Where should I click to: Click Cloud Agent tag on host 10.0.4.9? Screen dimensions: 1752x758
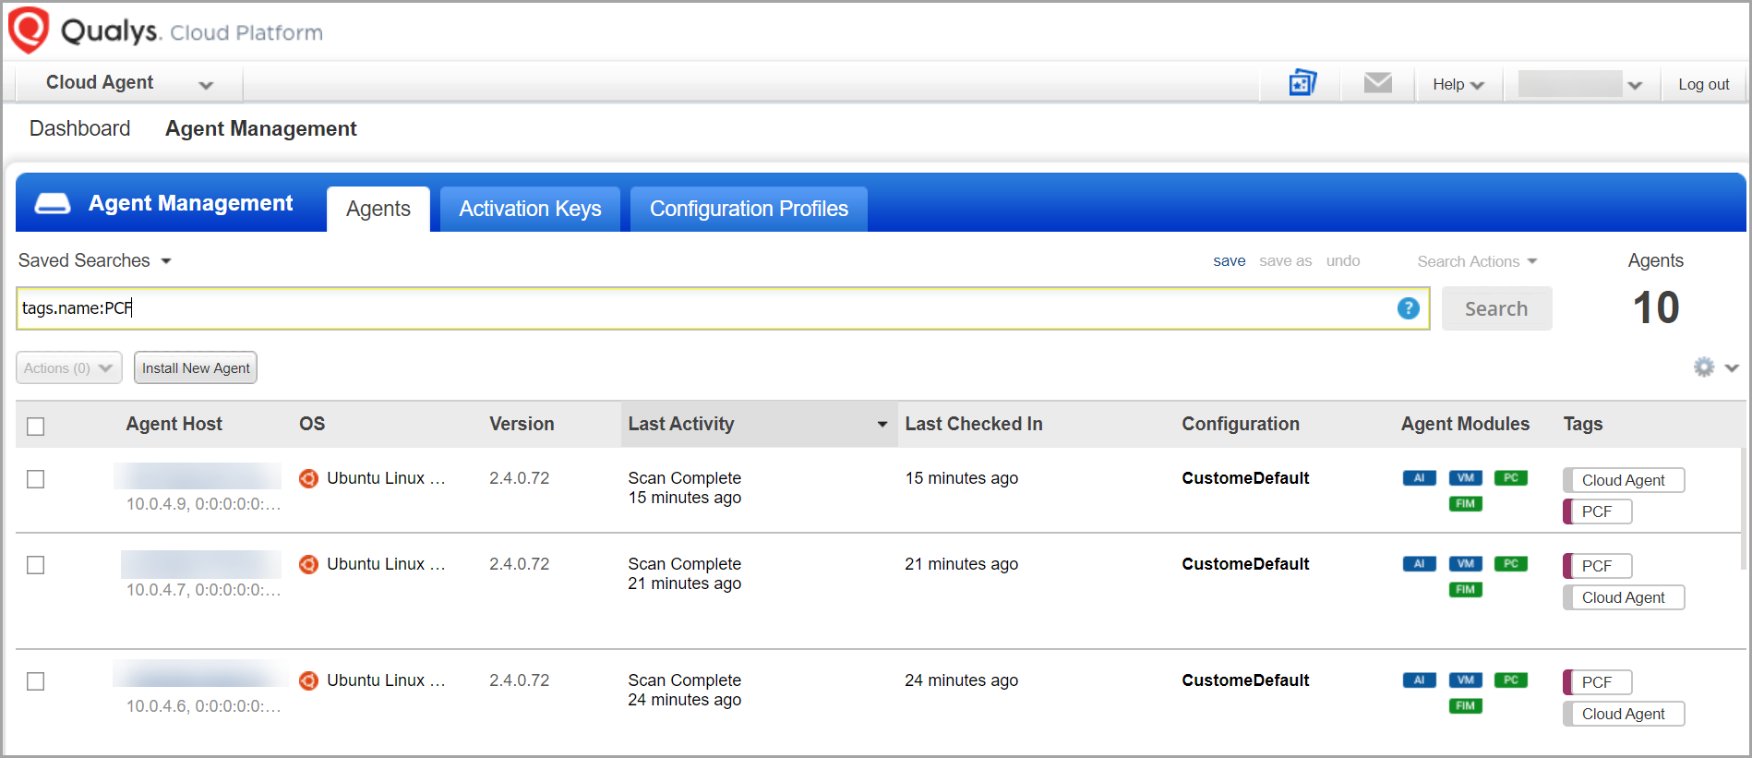point(1623,480)
